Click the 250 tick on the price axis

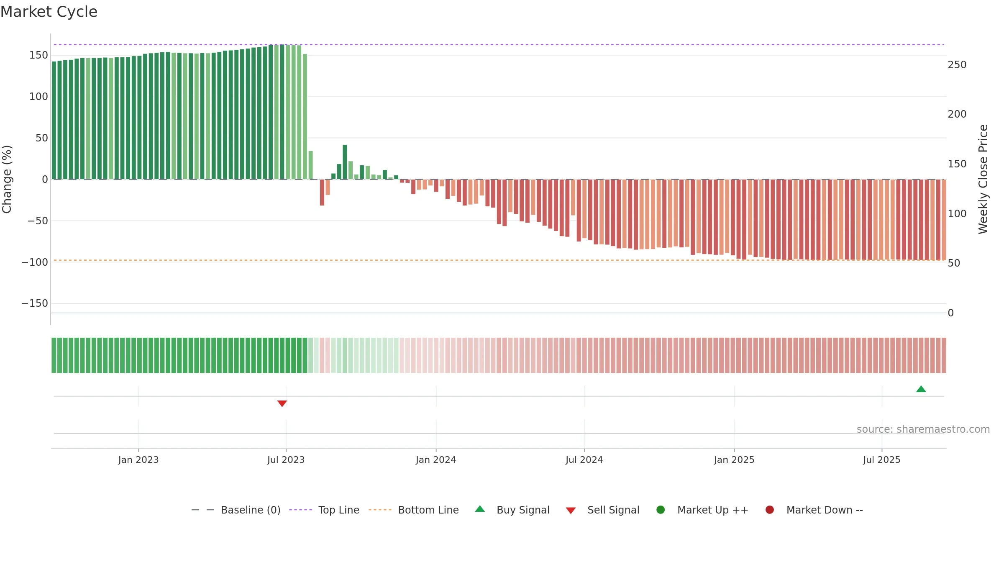click(957, 65)
